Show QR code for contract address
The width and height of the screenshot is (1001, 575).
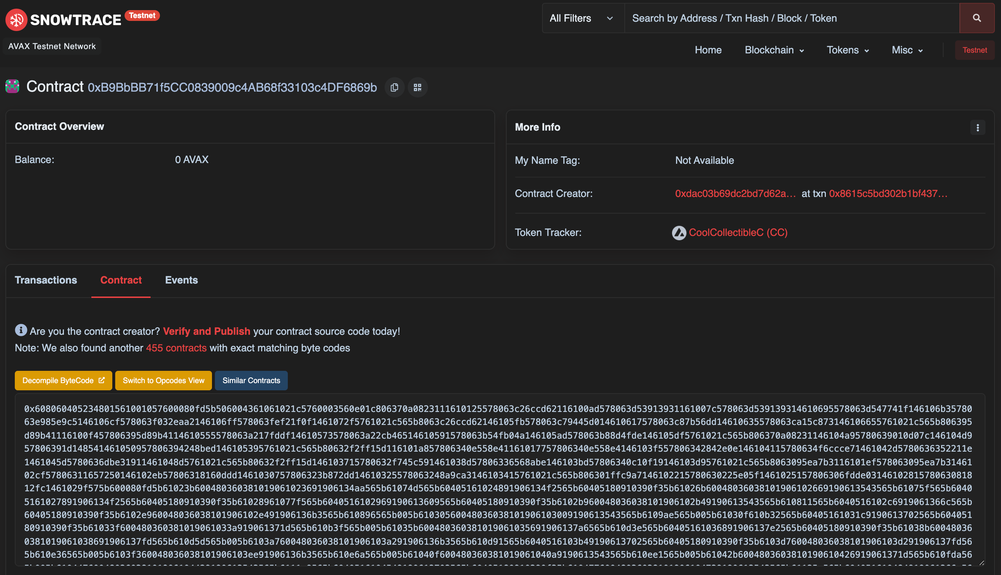point(417,87)
